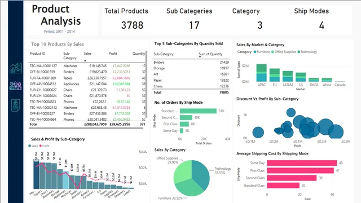Select product row TEC-MA-10002412
Screen dimensions: 361x203
[x=87, y=108]
